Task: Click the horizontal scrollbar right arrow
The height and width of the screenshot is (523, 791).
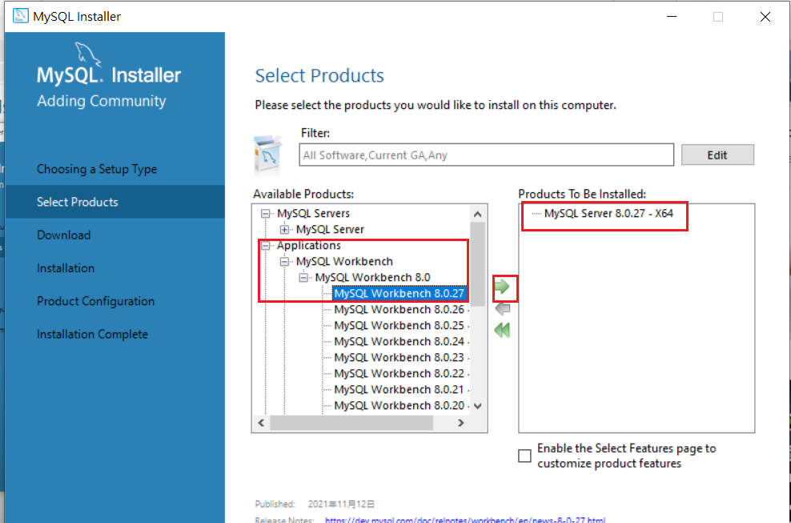Action: click(460, 423)
